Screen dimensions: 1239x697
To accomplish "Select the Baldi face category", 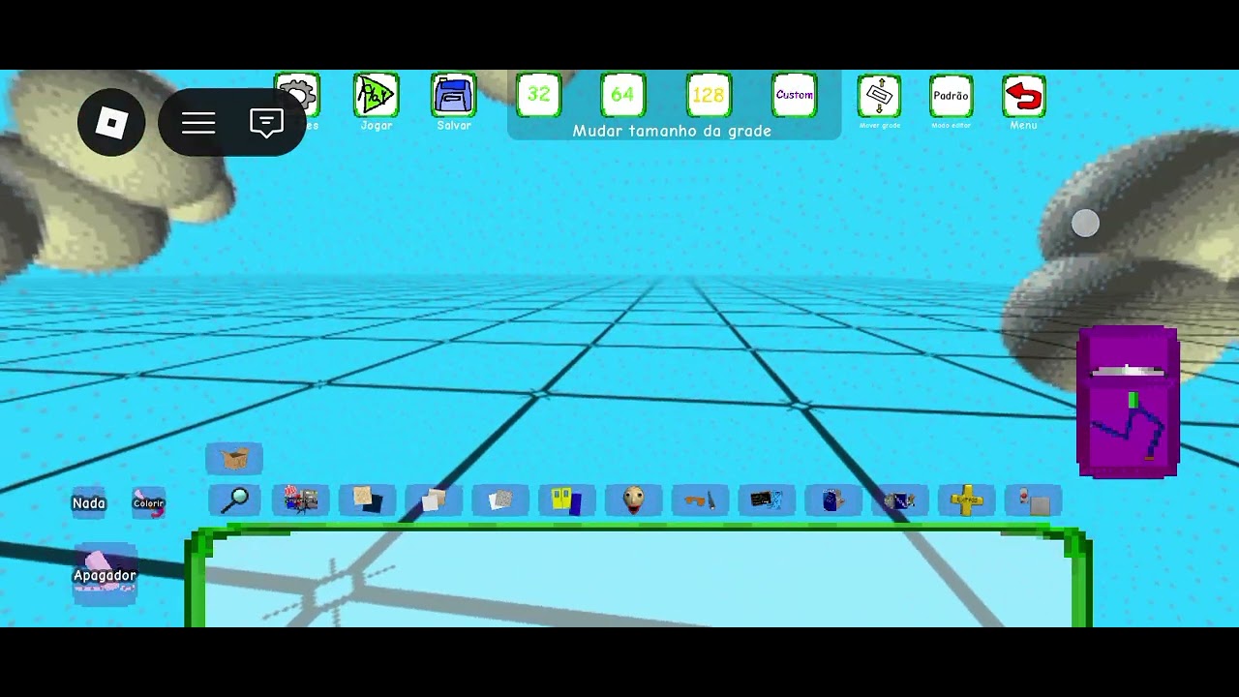I will (x=633, y=500).
